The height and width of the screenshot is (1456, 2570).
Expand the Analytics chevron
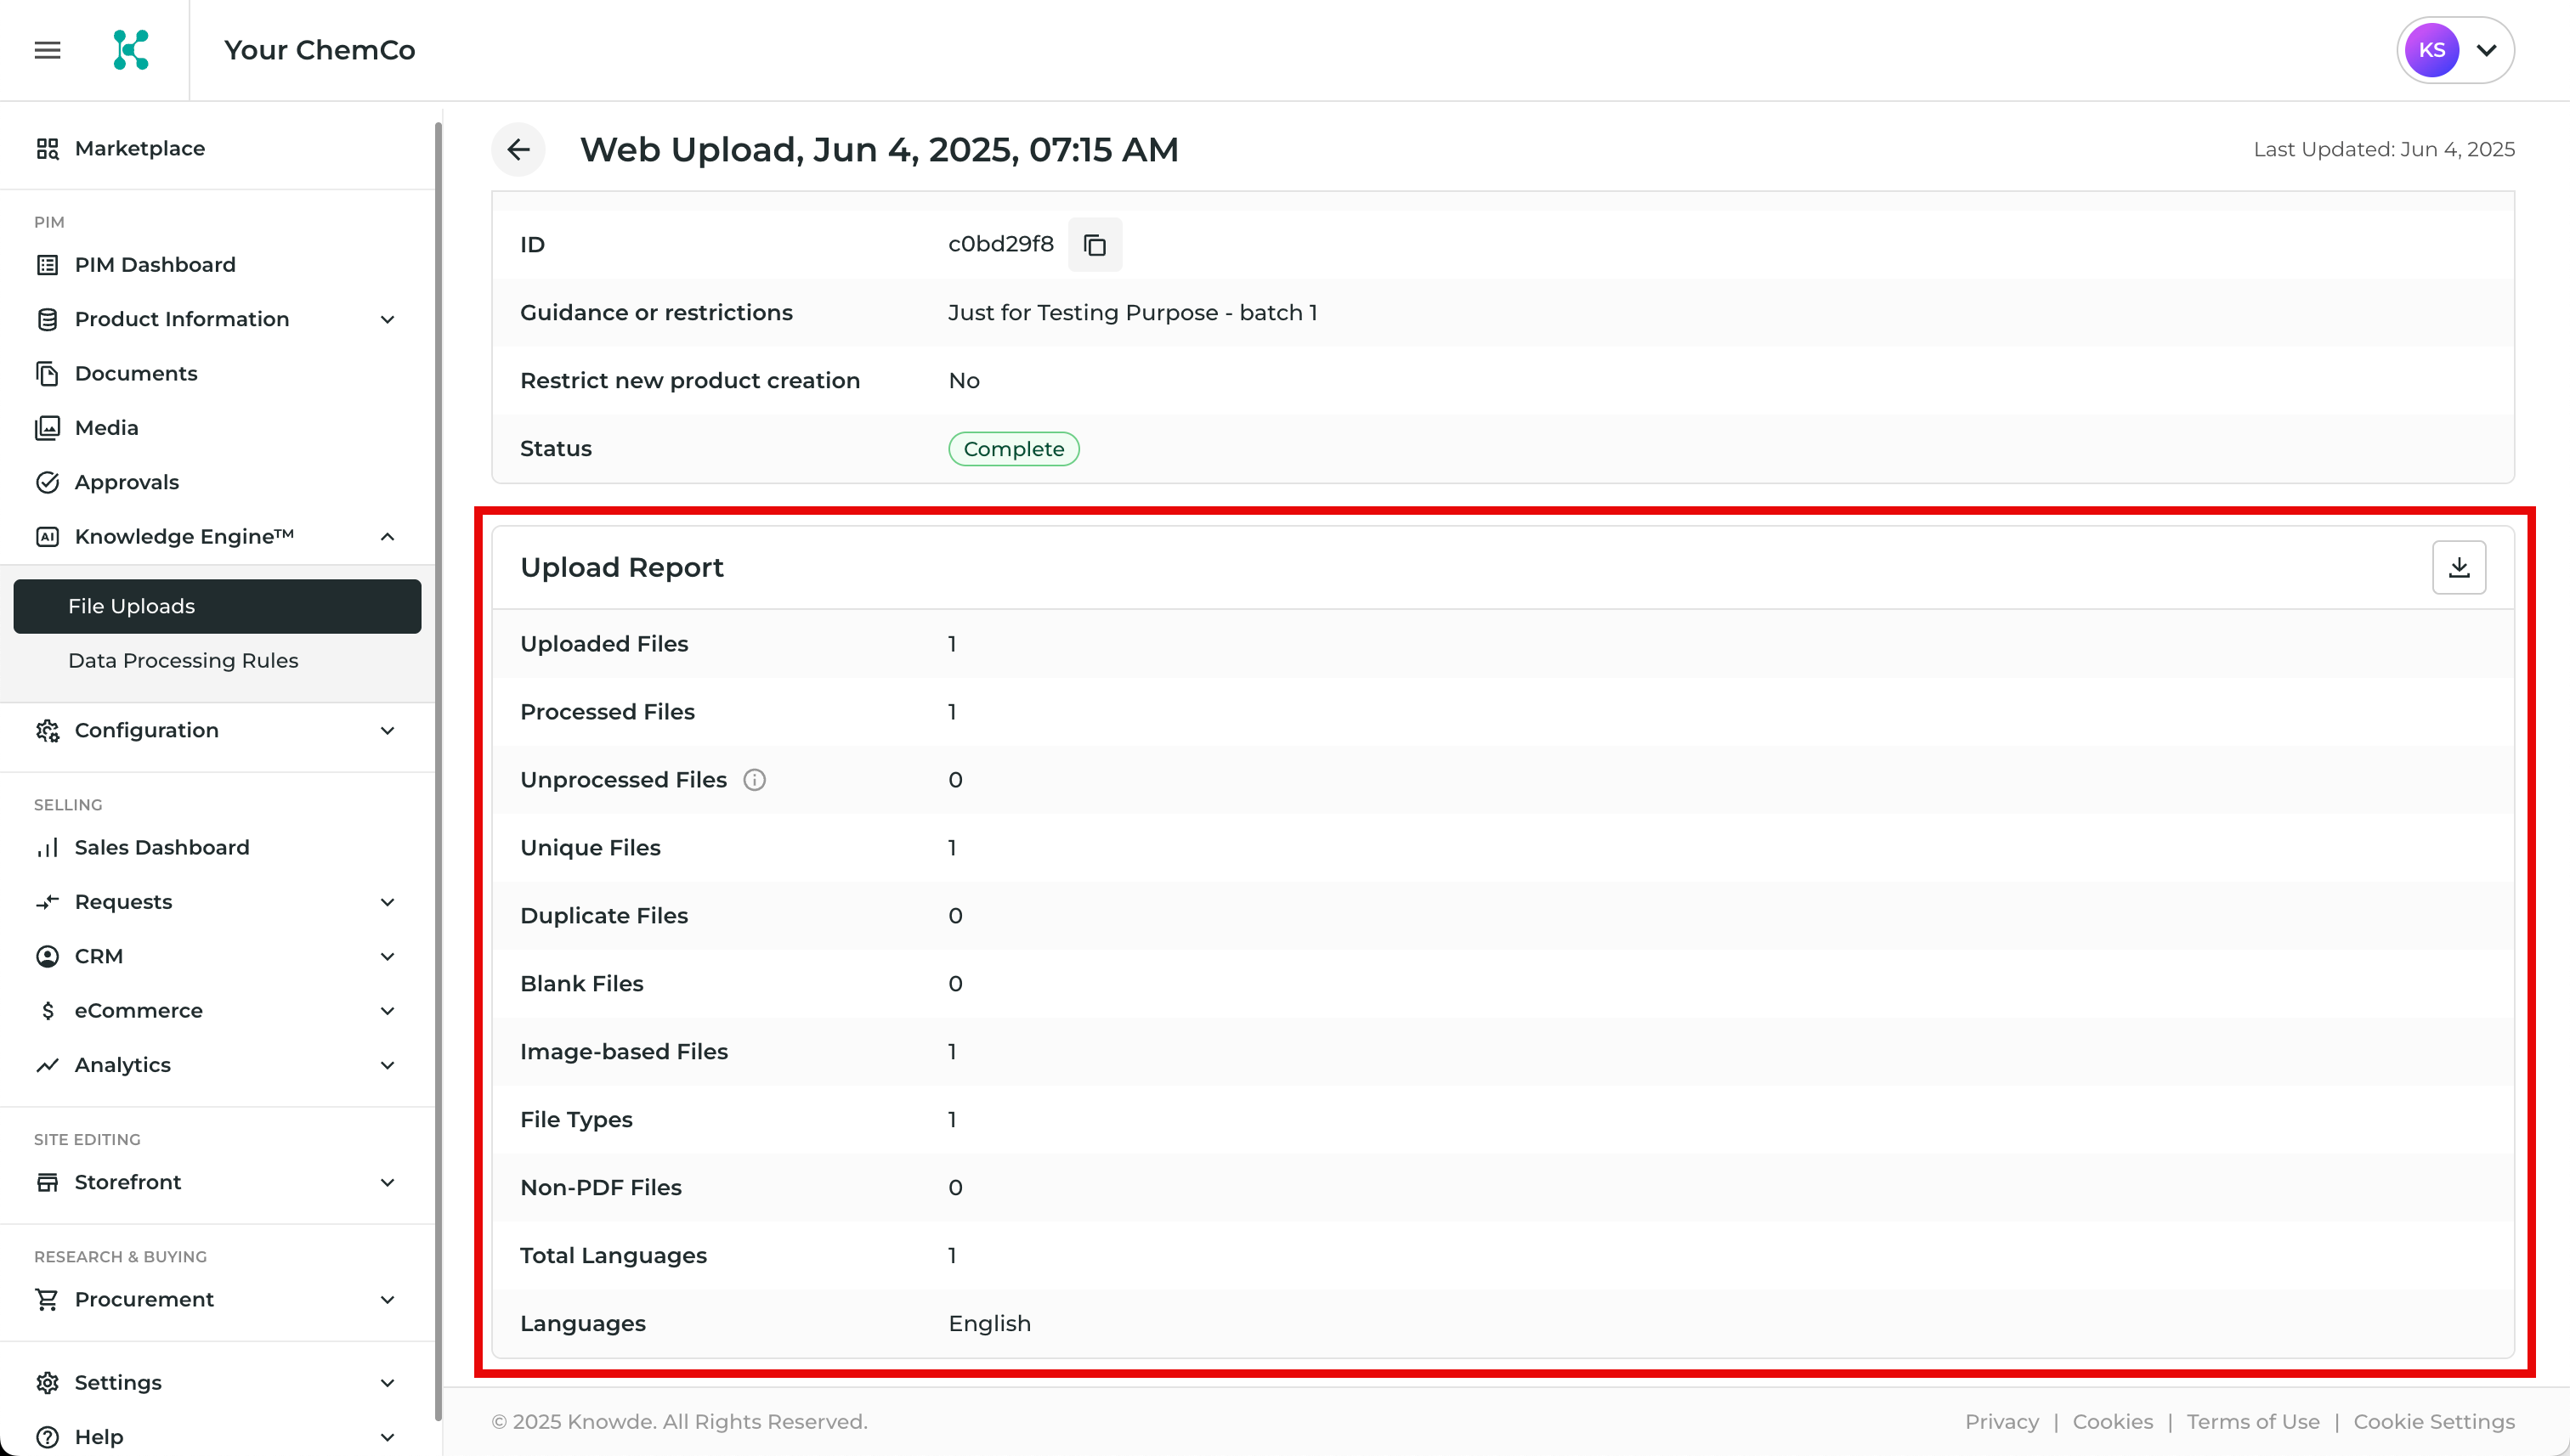(388, 1065)
